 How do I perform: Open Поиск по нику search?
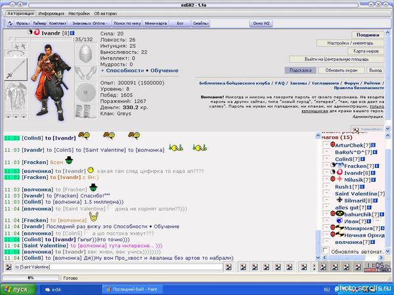click(127, 24)
